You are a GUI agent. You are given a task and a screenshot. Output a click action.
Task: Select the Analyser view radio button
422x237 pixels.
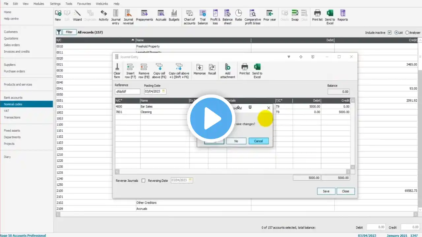coord(407,33)
